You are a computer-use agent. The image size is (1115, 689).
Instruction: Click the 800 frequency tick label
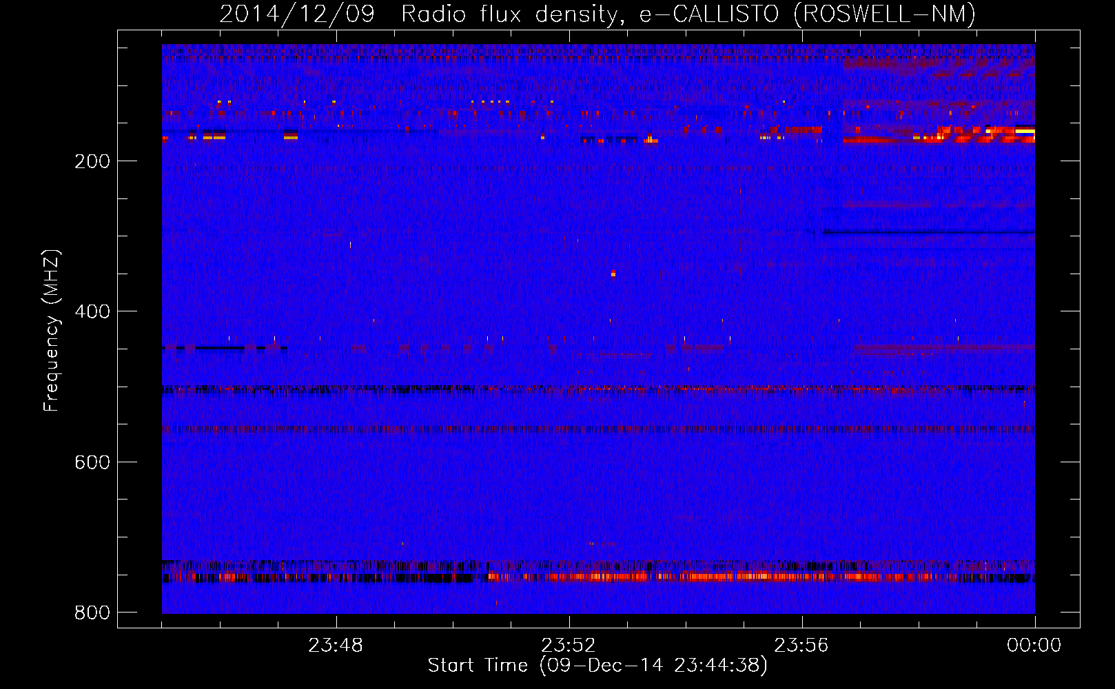92,613
